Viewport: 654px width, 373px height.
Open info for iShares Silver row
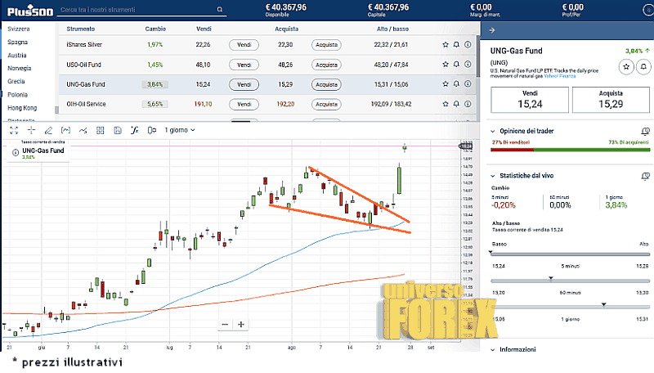(x=468, y=45)
